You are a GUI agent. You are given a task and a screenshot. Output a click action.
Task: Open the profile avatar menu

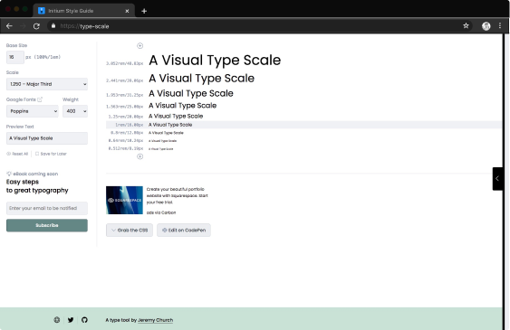tap(486, 26)
